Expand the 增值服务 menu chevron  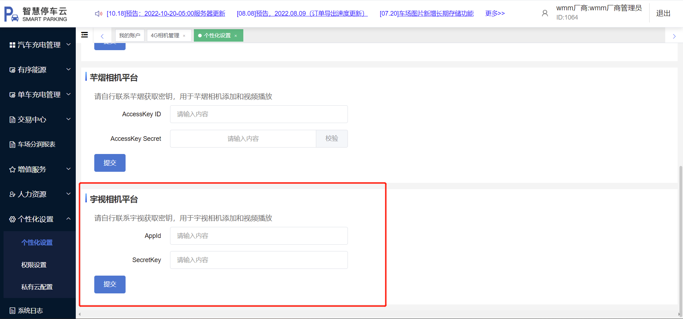(x=69, y=169)
